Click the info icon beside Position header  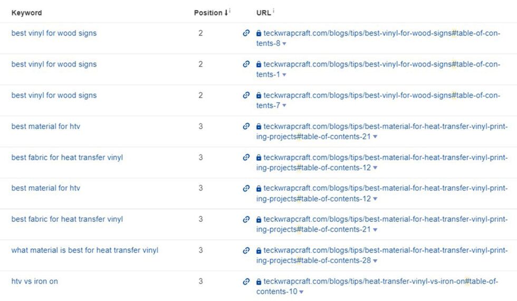point(230,11)
